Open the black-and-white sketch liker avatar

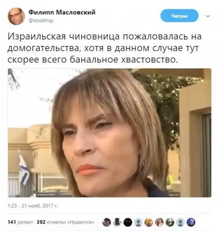117,222
